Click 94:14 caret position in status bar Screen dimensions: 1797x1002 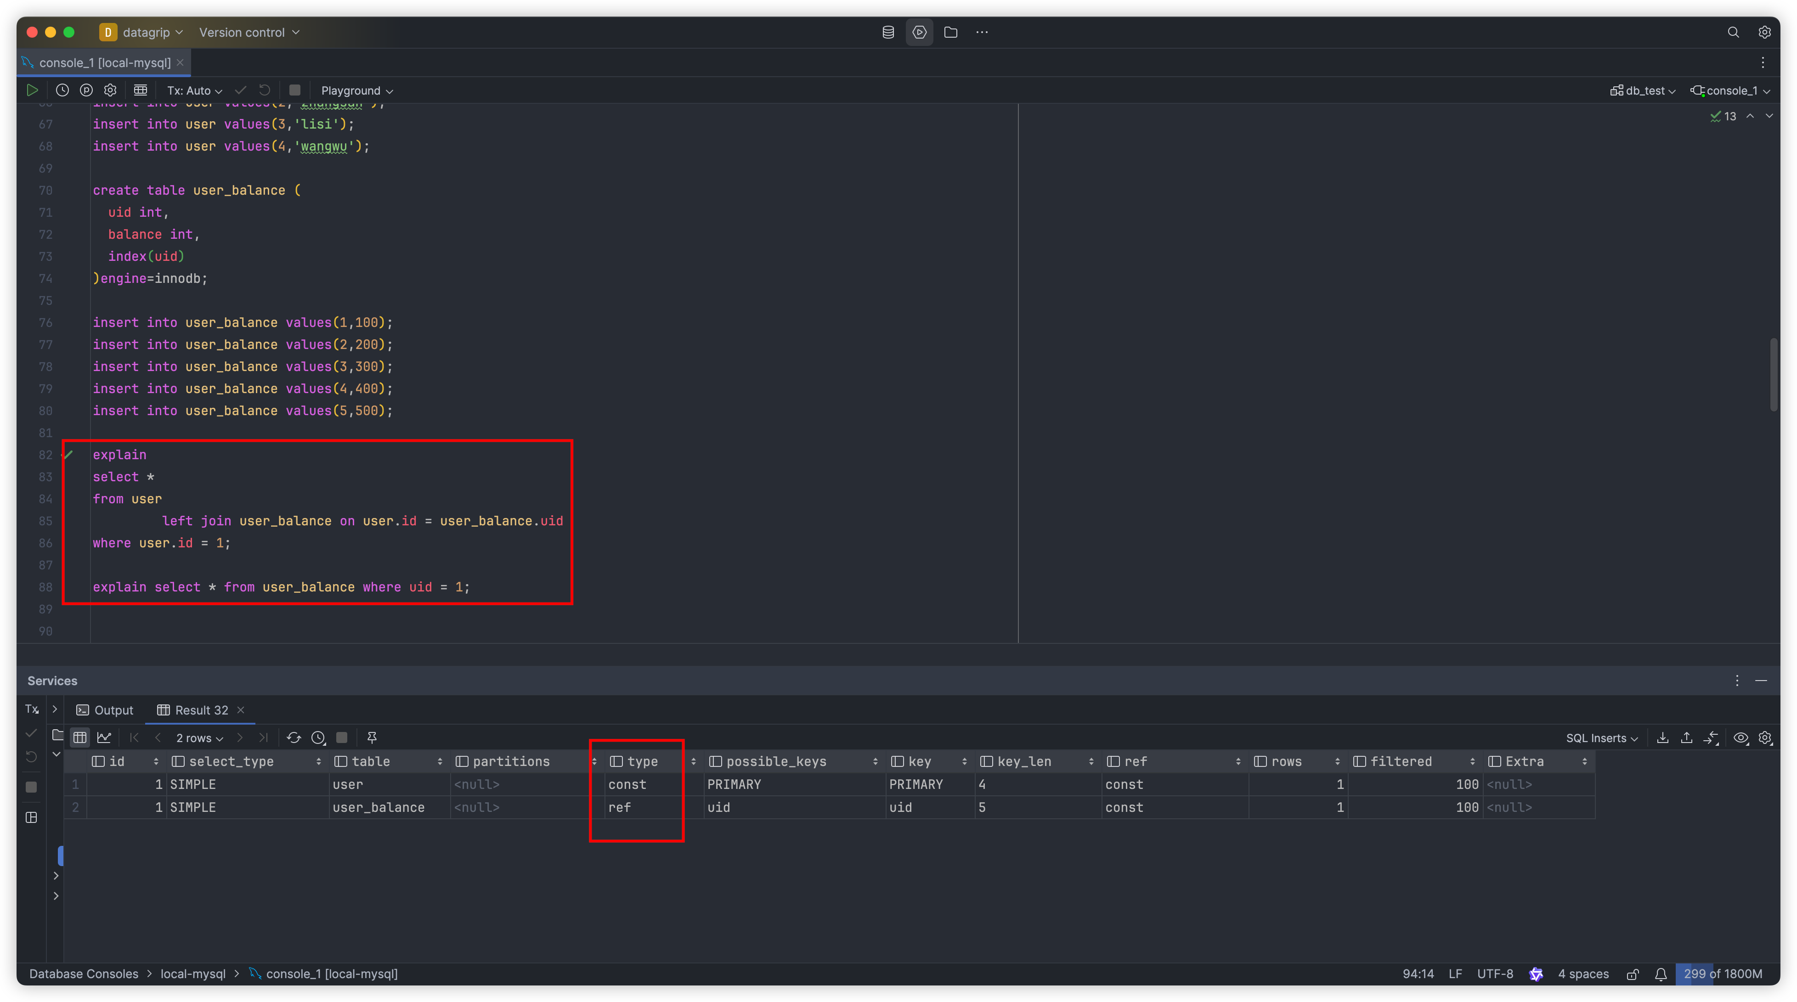pos(1418,974)
